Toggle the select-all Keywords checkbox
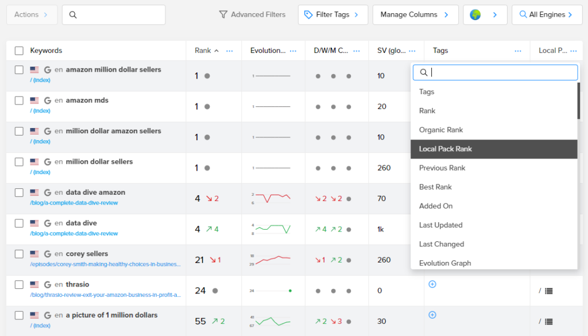The width and height of the screenshot is (588, 336). coord(19,51)
